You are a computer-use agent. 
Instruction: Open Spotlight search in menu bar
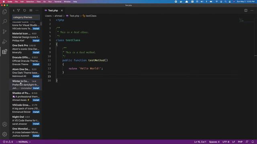(226, 2)
